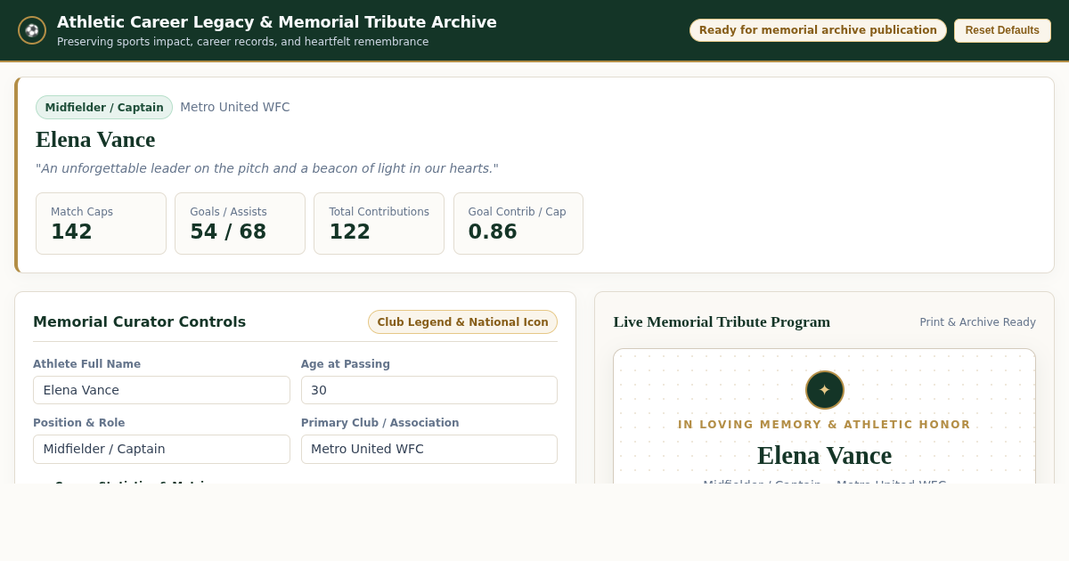1069x561 pixels.
Task: Click the Goals / Assists stat card
Action: tap(240, 224)
